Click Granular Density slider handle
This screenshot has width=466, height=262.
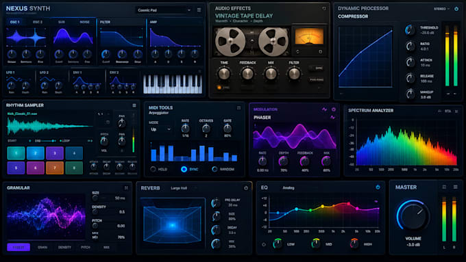(x=95, y=212)
